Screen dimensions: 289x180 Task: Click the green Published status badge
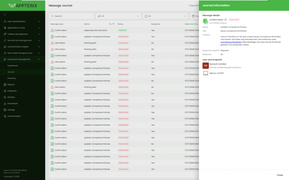(122, 30)
